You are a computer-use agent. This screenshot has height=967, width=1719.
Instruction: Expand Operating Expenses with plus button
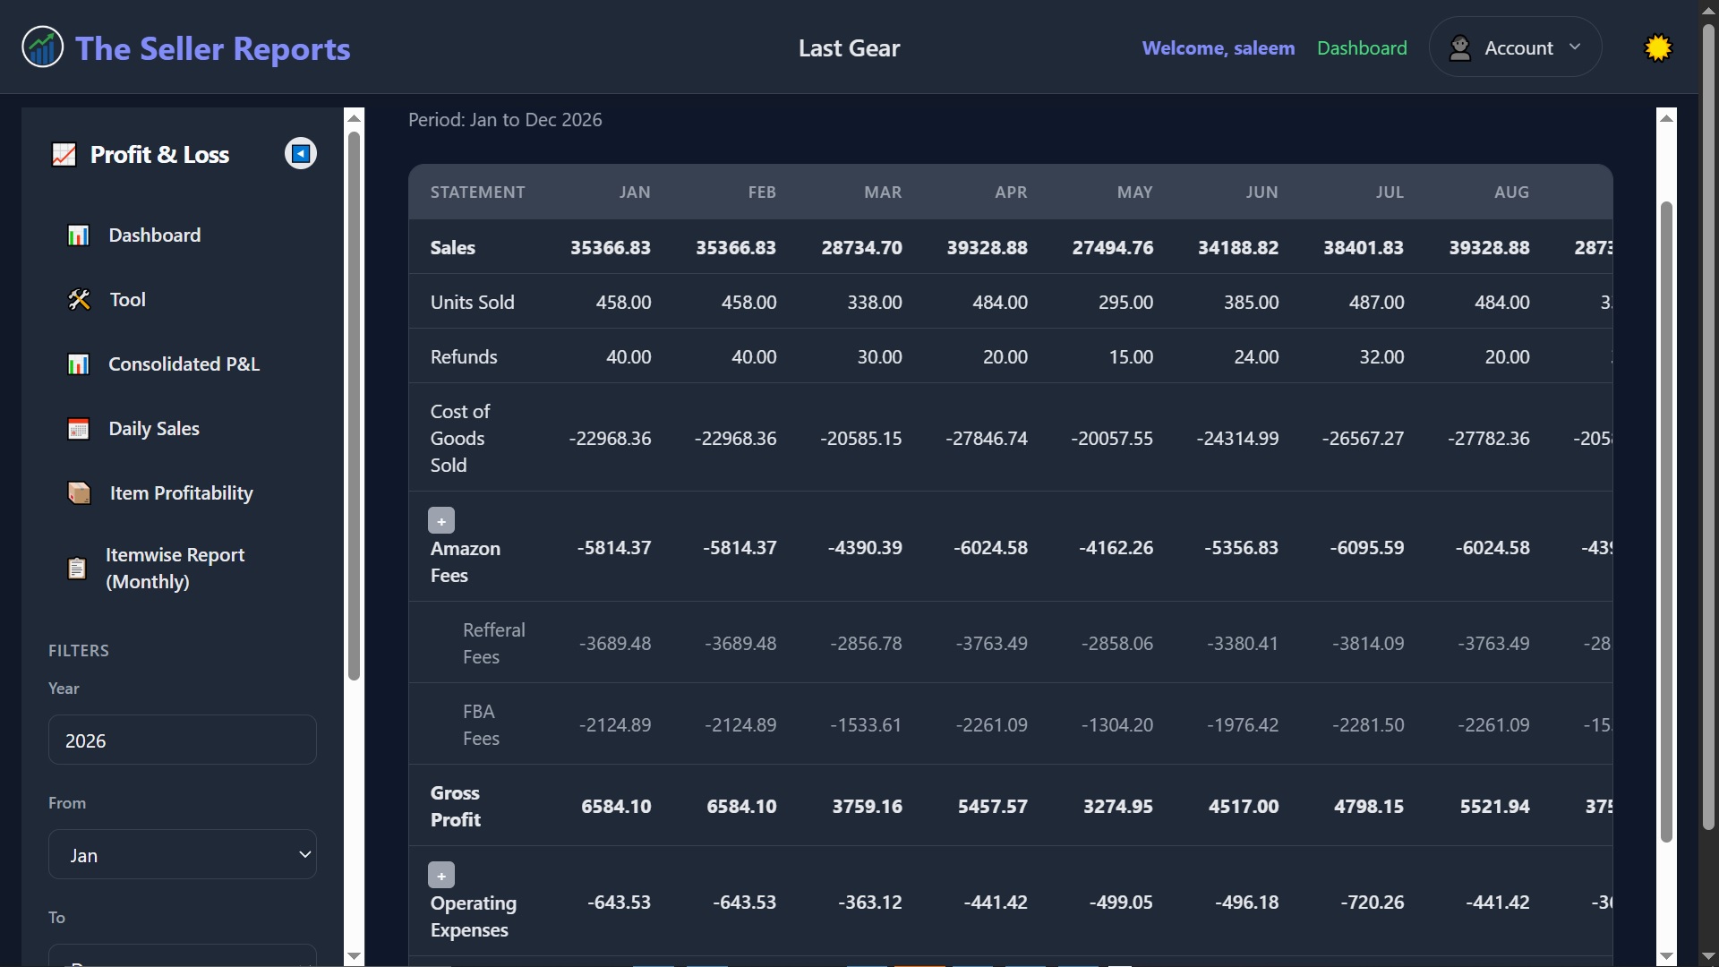441,875
